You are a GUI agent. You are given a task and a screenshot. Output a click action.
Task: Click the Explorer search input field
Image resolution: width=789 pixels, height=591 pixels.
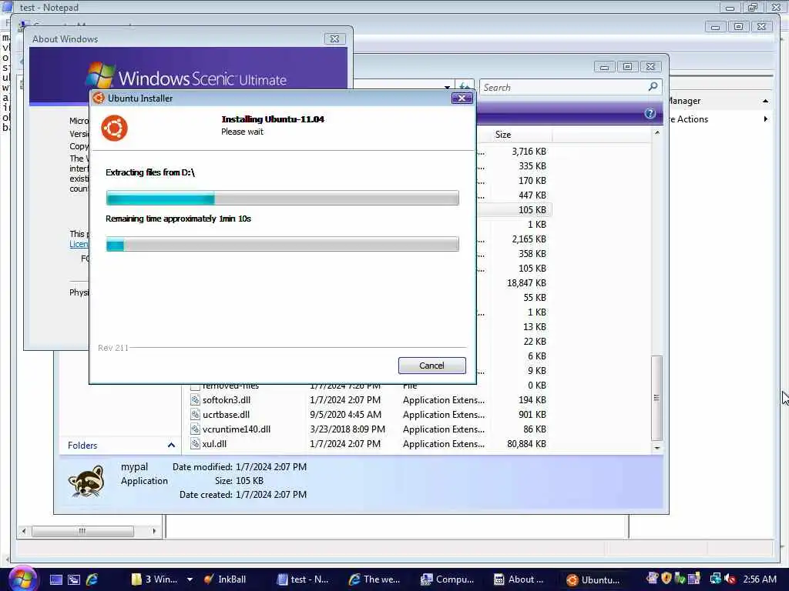[563, 88]
